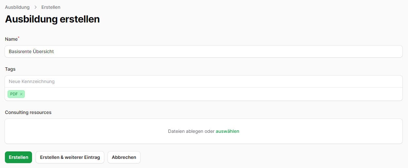Remove the PDF tag via its x icon

pyautogui.click(x=21, y=94)
